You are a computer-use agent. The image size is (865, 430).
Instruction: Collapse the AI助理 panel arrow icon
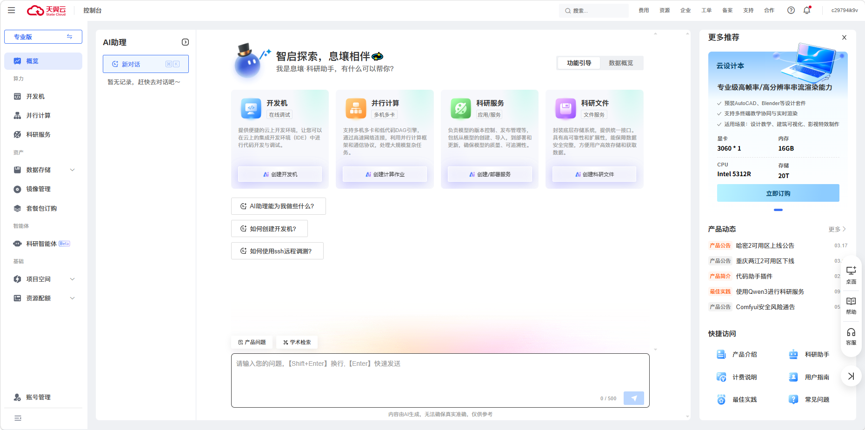[x=185, y=42]
